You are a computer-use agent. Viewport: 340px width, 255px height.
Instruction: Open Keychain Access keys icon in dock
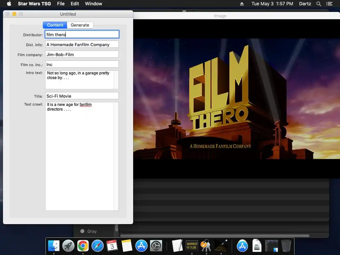pos(206,246)
